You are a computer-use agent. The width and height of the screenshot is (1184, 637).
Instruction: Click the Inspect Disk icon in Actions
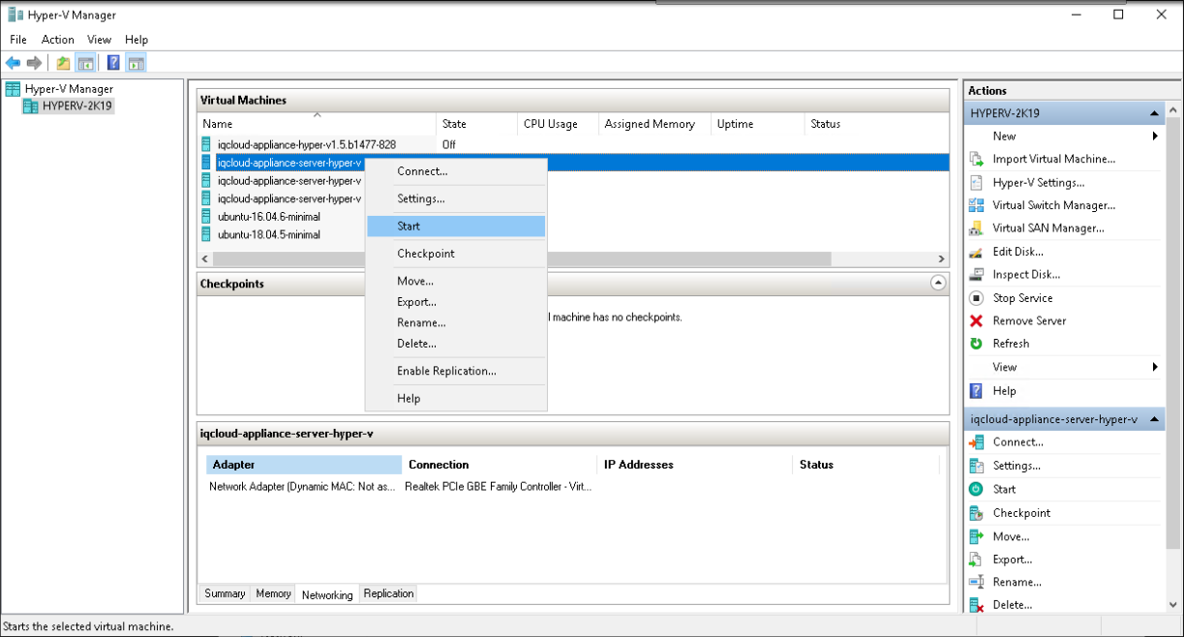click(x=976, y=275)
